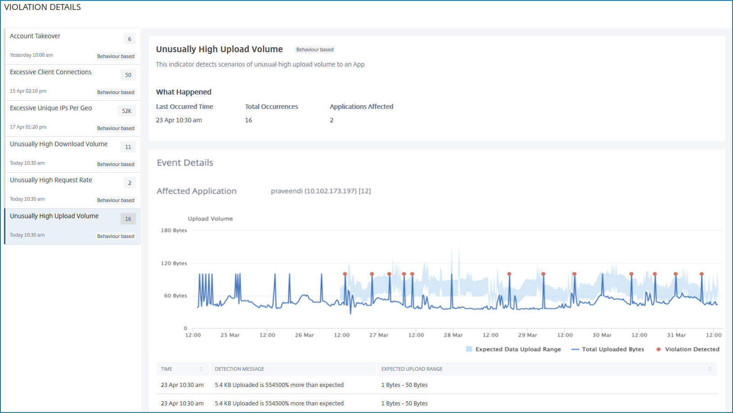Click the TIME cell in the first table row
The width and height of the screenshot is (733, 413).
click(182, 385)
